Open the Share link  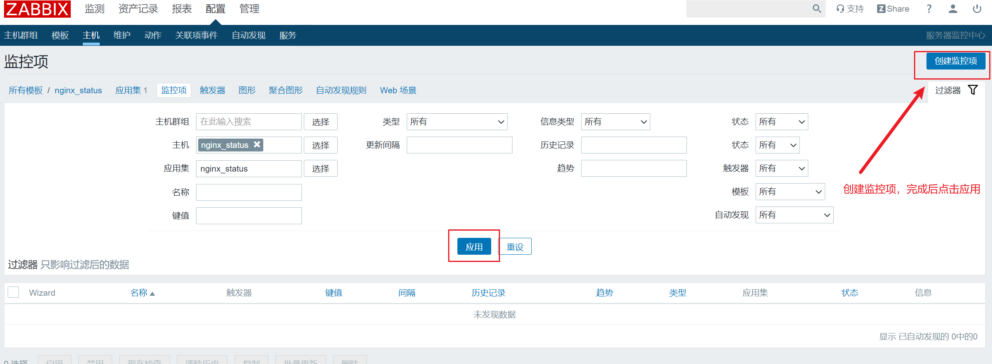(x=893, y=9)
